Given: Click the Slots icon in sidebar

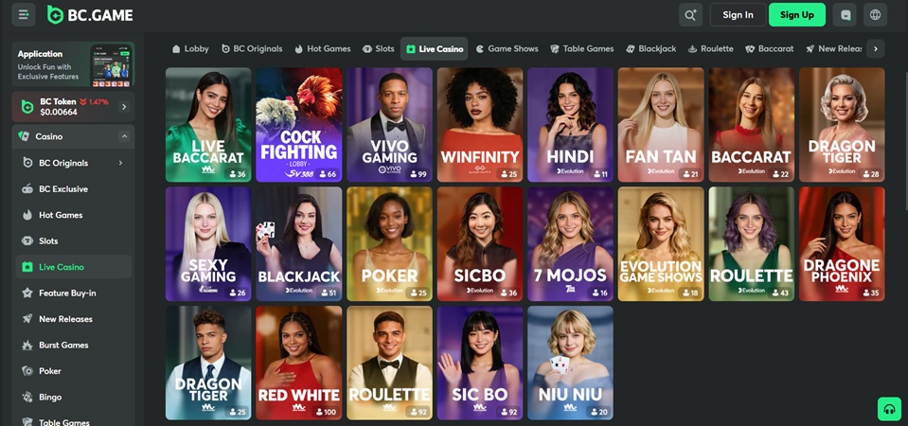Looking at the screenshot, I should (x=27, y=240).
